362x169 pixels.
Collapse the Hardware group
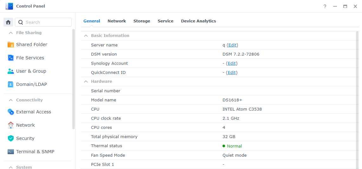tap(86, 81)
